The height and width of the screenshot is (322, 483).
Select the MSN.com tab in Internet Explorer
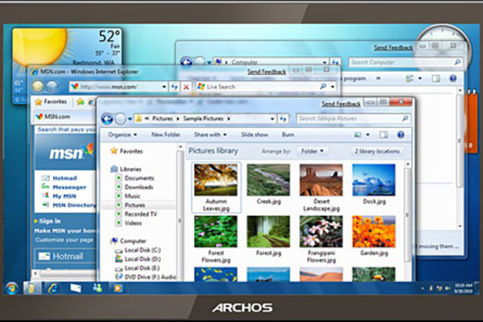(x=63, y=117)
